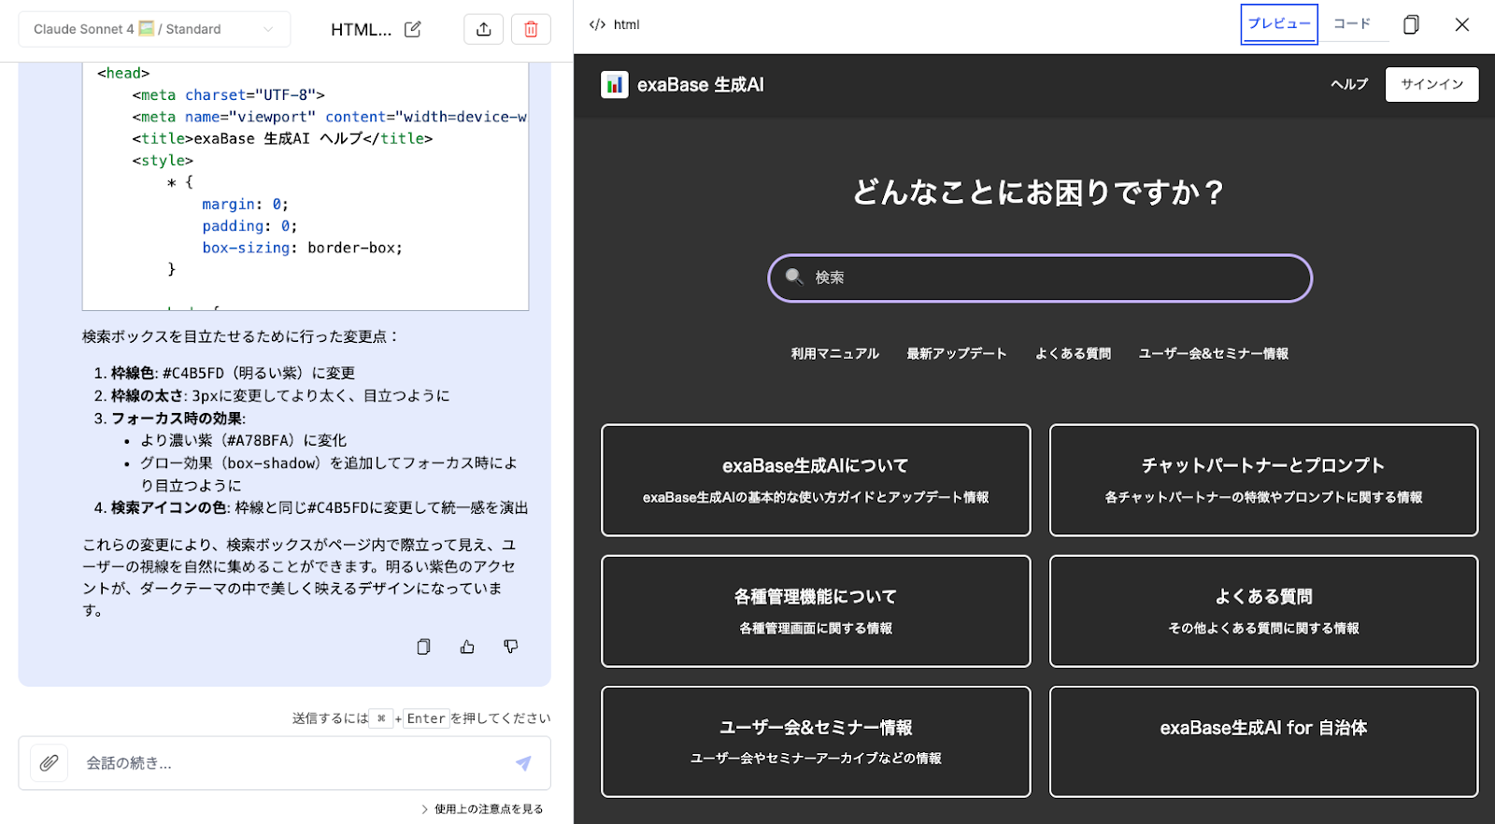Open the exaBase生成AIについて card

point(816,480)
